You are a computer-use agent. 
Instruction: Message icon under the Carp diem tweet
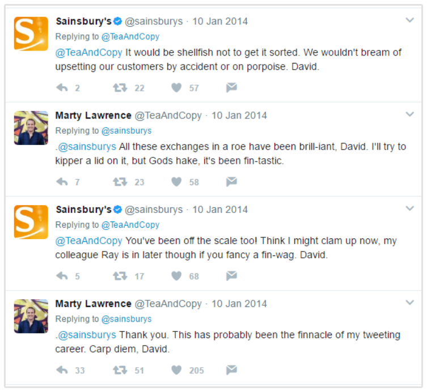tap(231, 370)
